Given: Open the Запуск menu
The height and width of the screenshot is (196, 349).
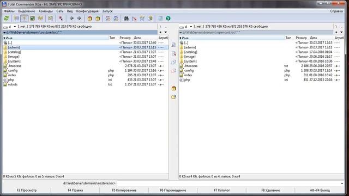Looking at the screenshot, I should coord(107,11).
